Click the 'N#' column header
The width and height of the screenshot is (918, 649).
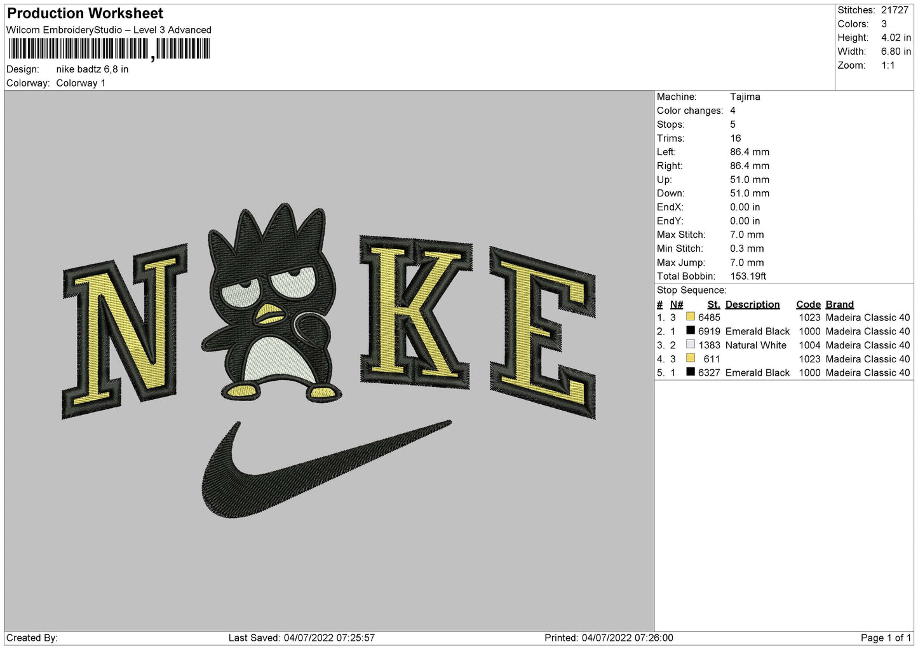(x=677, y=304)
